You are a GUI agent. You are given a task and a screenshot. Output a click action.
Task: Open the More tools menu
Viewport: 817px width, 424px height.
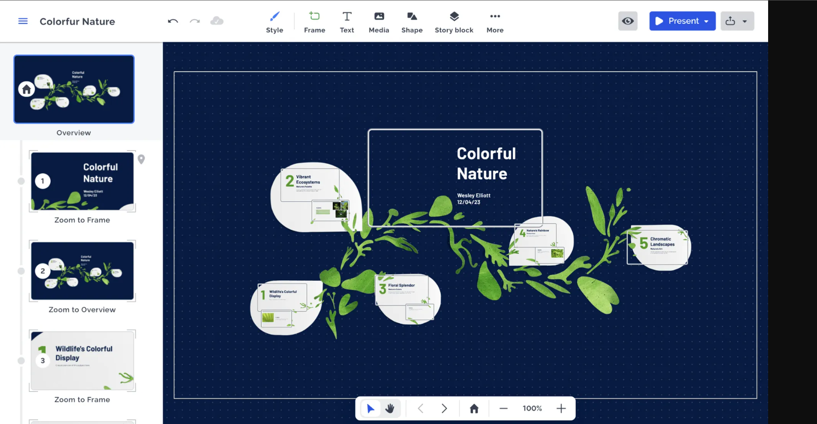click(495, 22)
